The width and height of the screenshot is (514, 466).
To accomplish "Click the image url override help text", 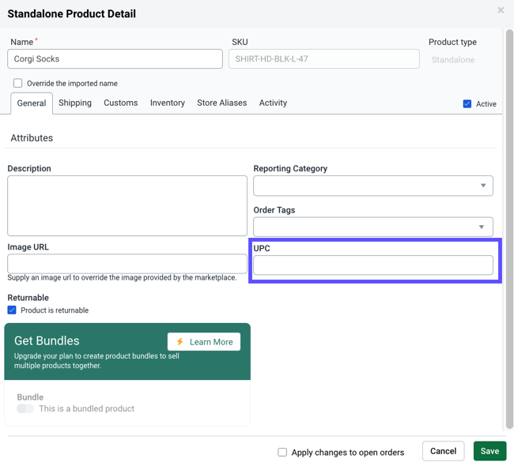I will (122, 277).
